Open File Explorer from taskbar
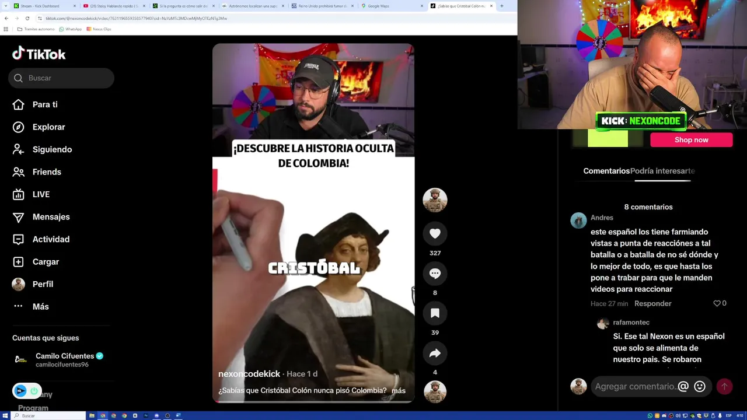This screenshot has width=747, height=420. [x=92, y=415]
